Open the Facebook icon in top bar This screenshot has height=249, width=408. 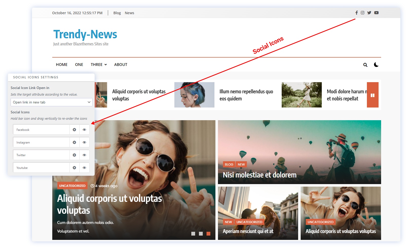tap(356, 13)
